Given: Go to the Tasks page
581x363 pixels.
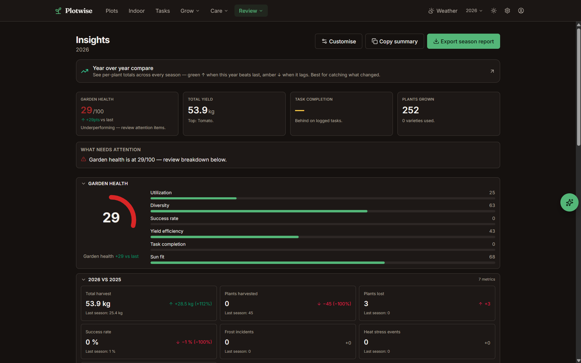Looking at the screenshot, I should coord(163,11).
